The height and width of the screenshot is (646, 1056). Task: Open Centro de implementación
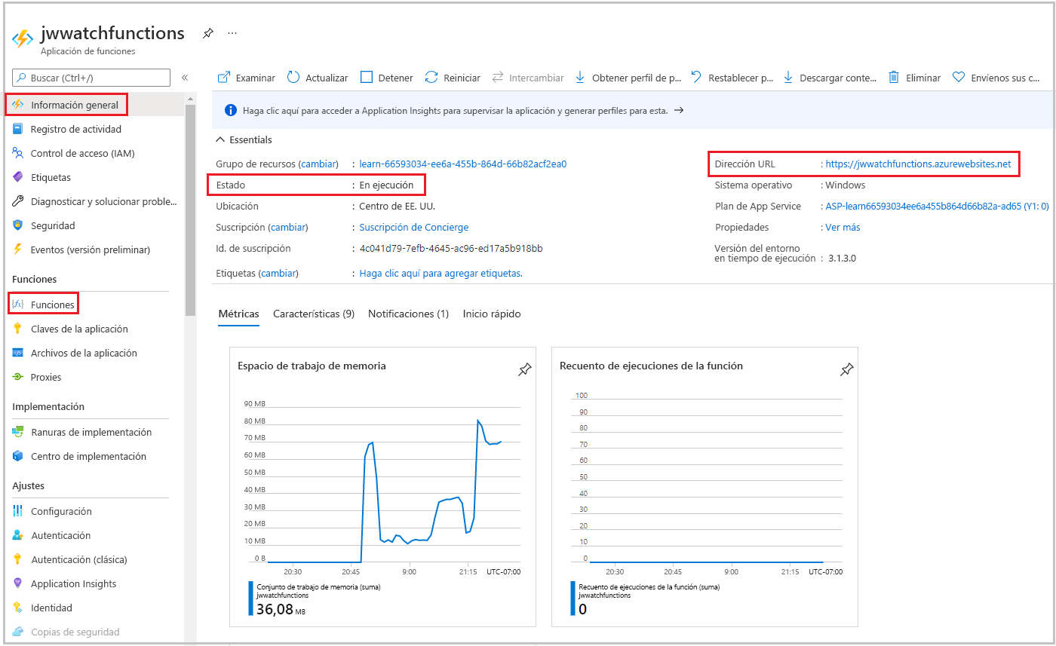88,456
